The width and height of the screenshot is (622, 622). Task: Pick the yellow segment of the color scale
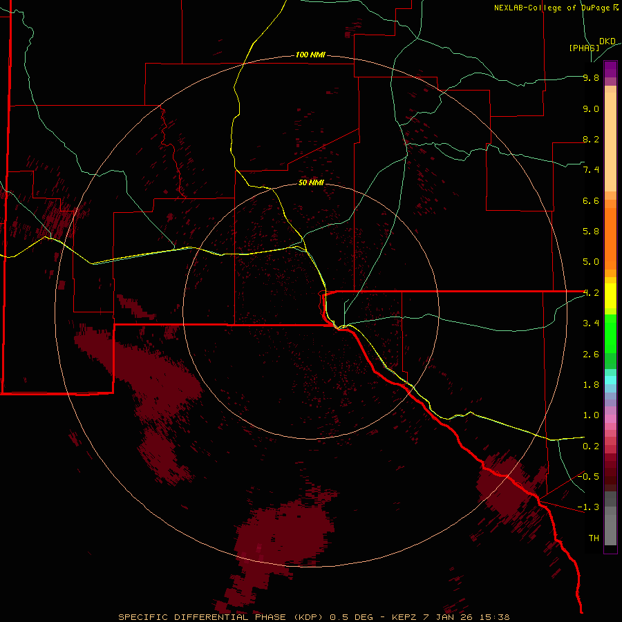[x=610, y=296]
